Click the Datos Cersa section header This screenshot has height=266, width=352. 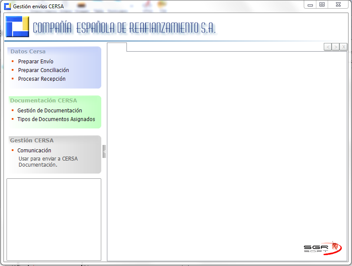pyautogui.click(x=28, y=52)
